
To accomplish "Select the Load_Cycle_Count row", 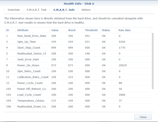I will tap(77, 95).
